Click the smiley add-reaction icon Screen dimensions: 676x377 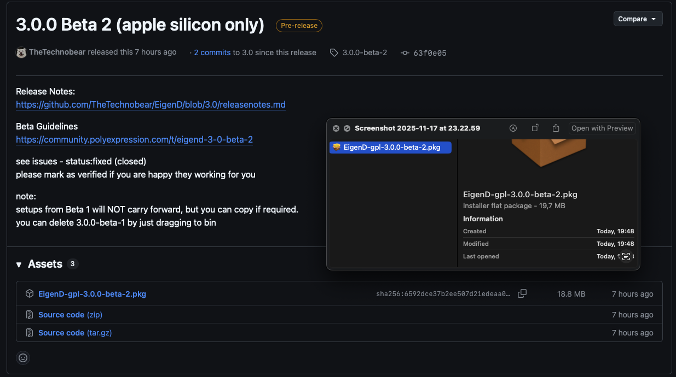(x=23, y=358)
